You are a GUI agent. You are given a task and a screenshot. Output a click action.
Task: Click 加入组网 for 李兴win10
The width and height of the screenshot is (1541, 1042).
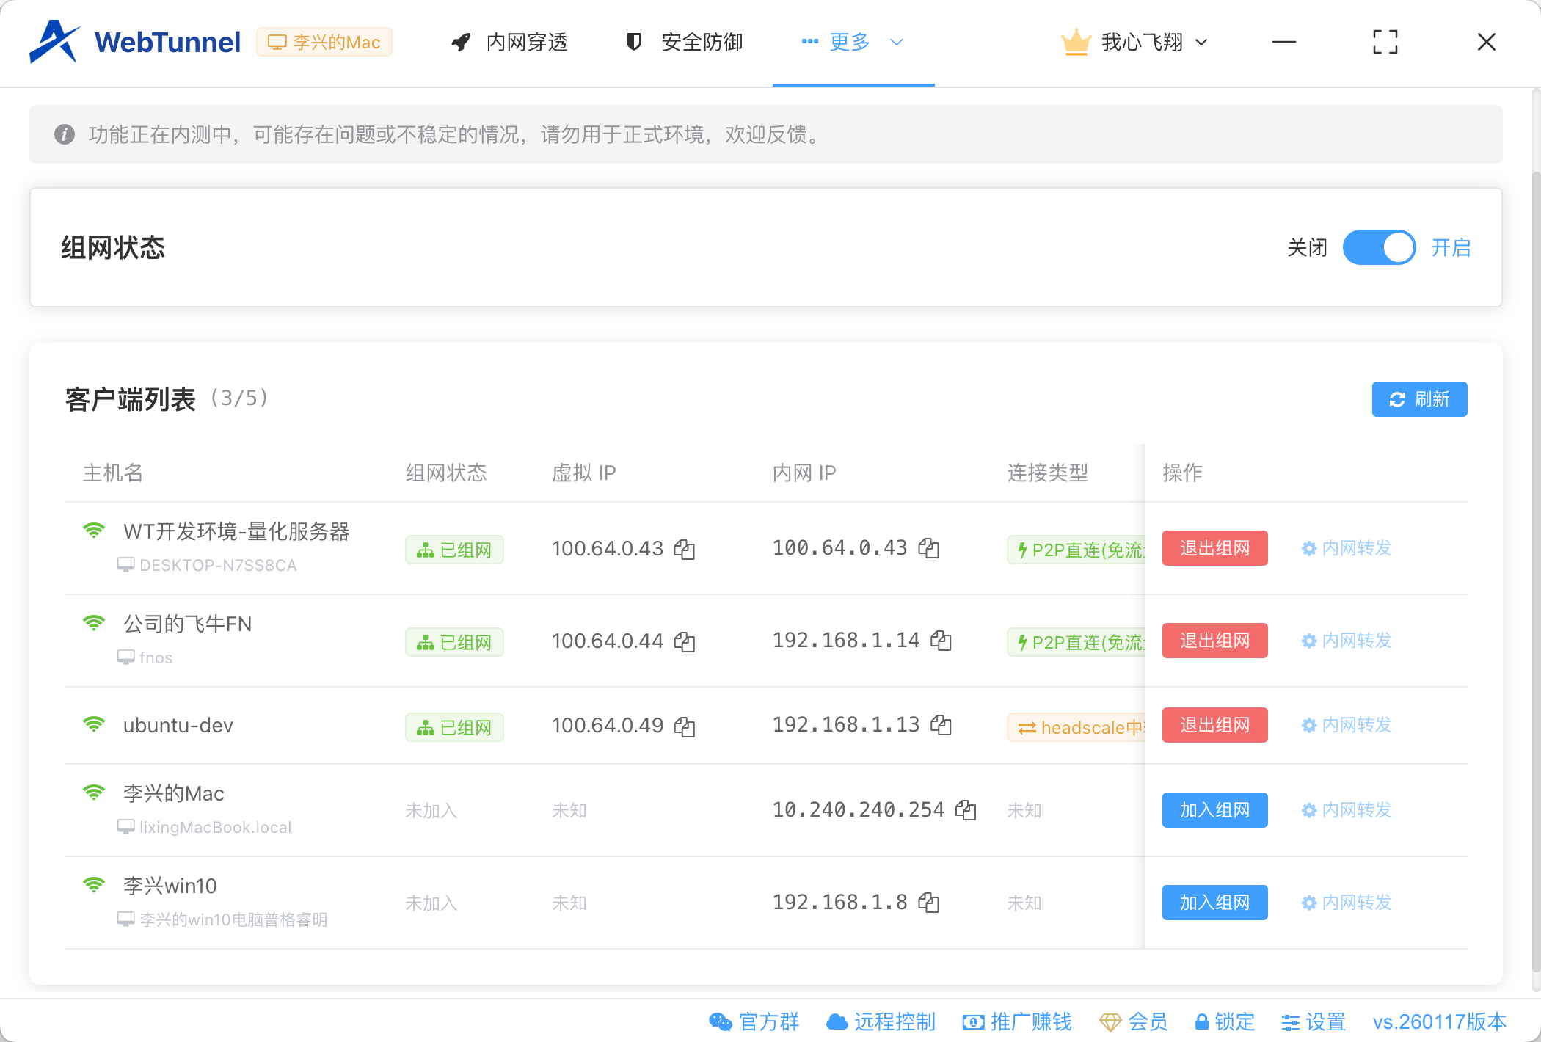(1214, 903)
